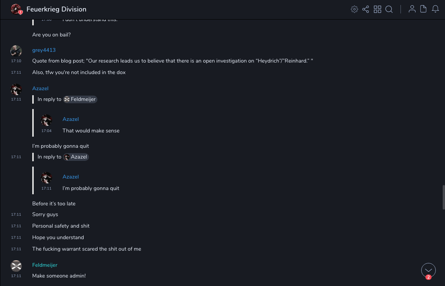Click the Azazel mention pill in reply header
The height and width of the screenshot is (286, 445).
(76, 157)
